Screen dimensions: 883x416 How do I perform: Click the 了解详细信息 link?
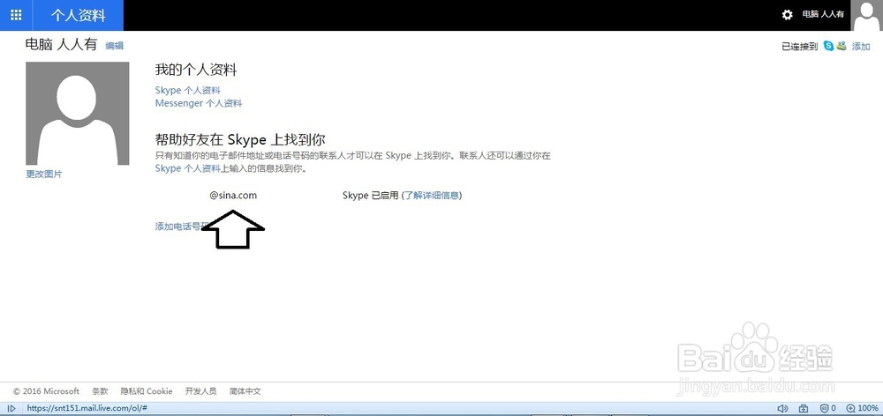pyautogui.click(x=432, y=195)
